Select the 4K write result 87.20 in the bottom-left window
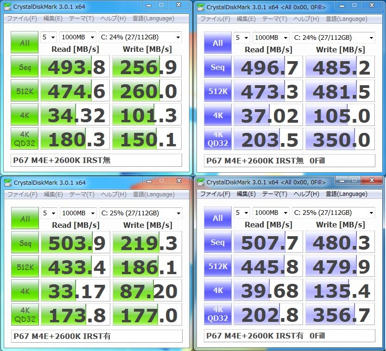This screenshot has width=386, height=351. (147, 291)
